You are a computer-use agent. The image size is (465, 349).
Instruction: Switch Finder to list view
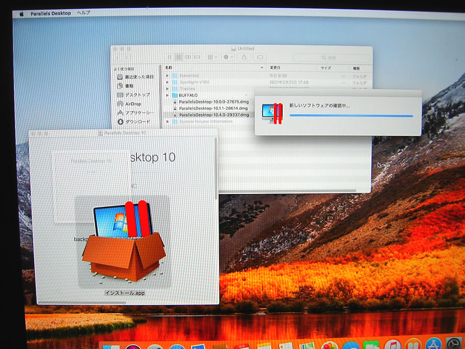coord(178,57)
